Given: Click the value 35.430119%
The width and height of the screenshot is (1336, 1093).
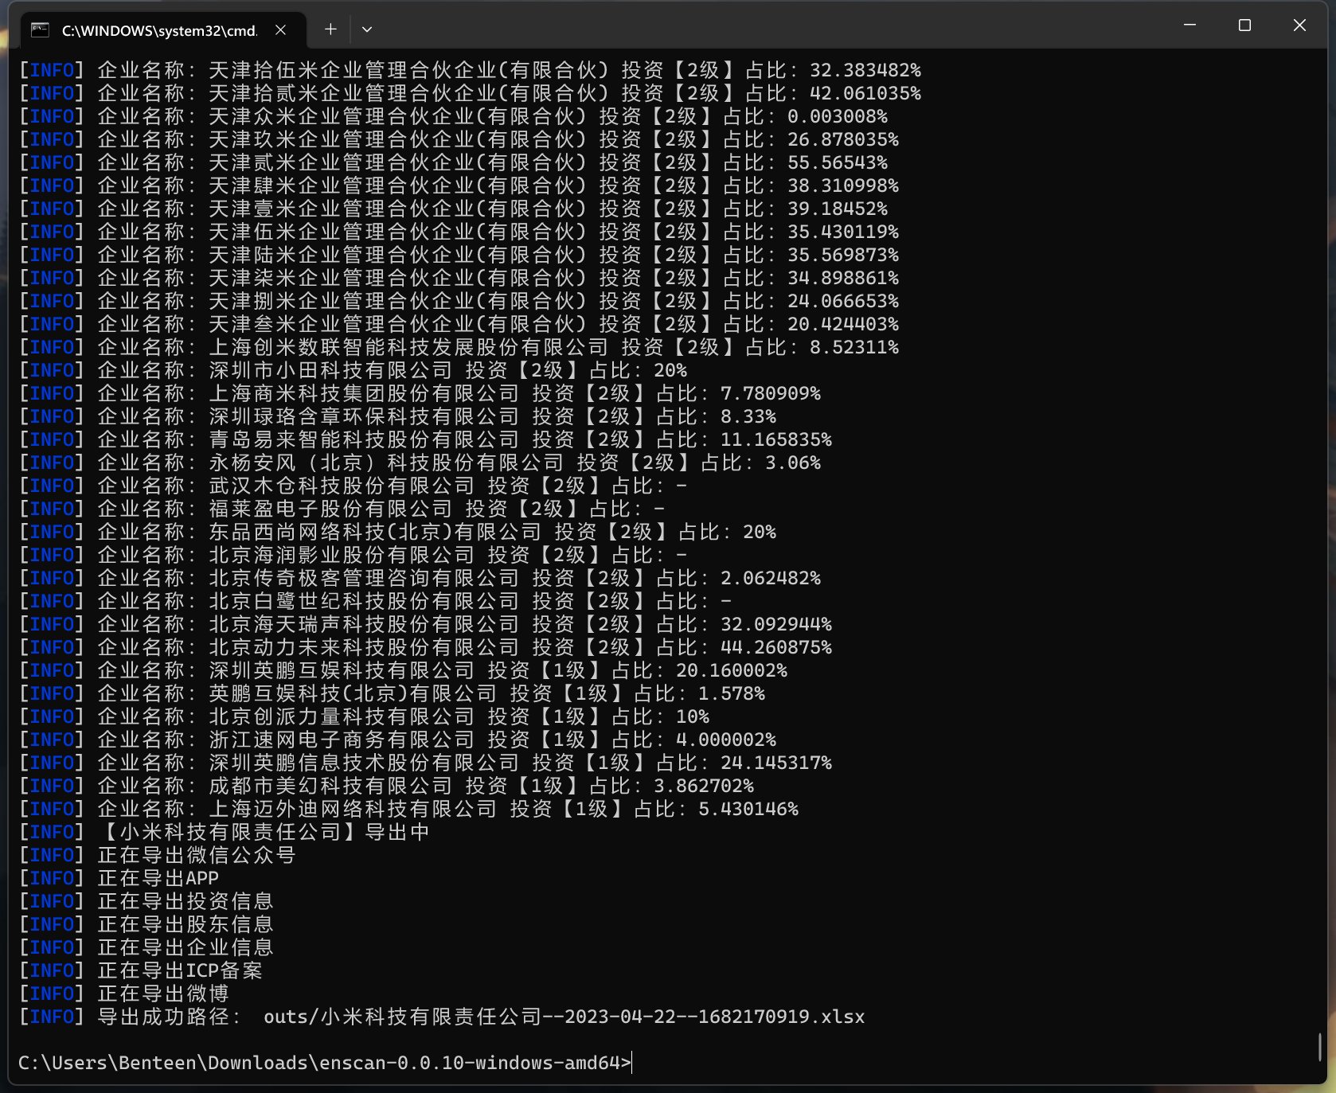Looking at the screenshot, I should [x=843, y=232].
